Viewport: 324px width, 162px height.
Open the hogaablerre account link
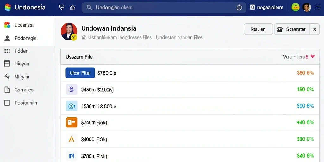[270, 8]
